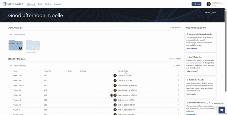Delete the Project GM model row
The height and width of the screenshot is (115, 227).
(x=178, y=76)
